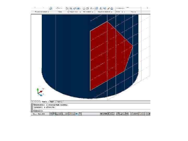The width and height of the screenshot is (188, 141).
Task: Activate the Pan tool in status bar
Action: pyautogui.click(x=118, y=114)
